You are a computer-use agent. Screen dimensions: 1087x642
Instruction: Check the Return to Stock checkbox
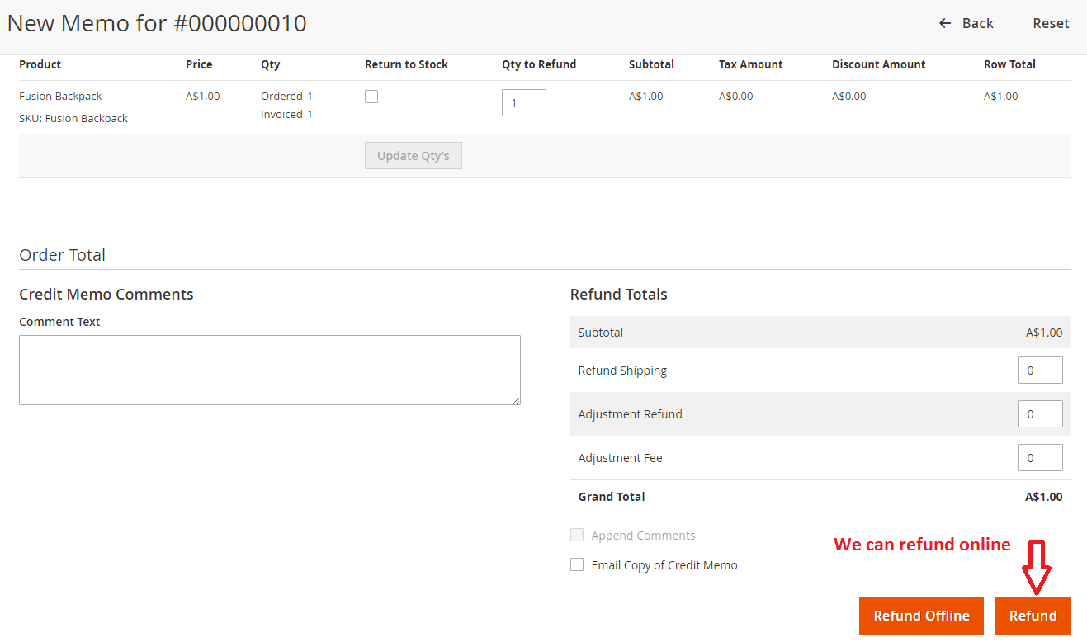point(371,97)
